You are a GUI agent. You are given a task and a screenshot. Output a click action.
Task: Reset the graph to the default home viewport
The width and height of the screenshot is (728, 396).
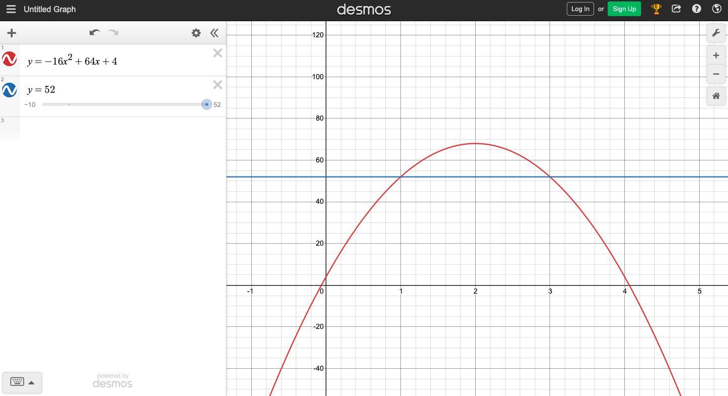(716, 96)
